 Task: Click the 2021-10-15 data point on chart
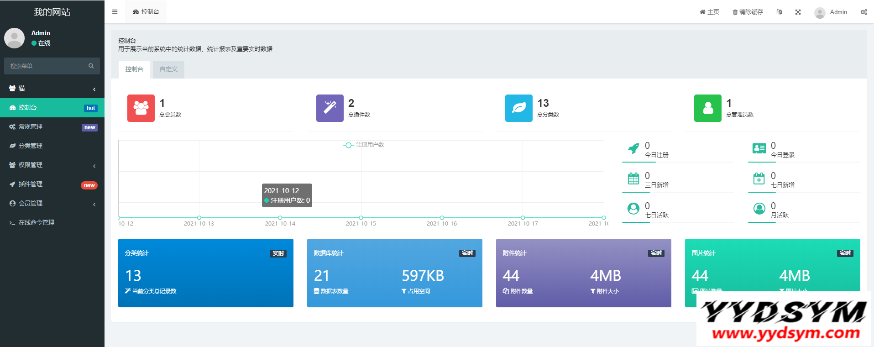361,218
